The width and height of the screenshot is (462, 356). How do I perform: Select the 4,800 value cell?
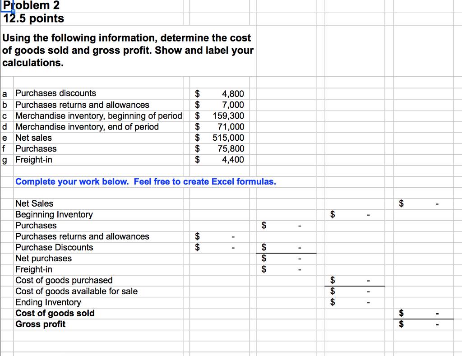[x=220, y=94]
